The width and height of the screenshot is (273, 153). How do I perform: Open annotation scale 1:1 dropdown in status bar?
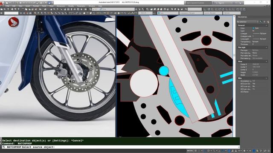(240, 151)
